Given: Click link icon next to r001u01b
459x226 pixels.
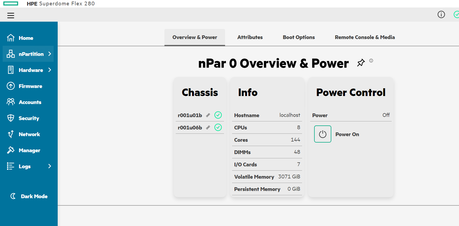Looking at the screenshot, I should pos(208,115).
